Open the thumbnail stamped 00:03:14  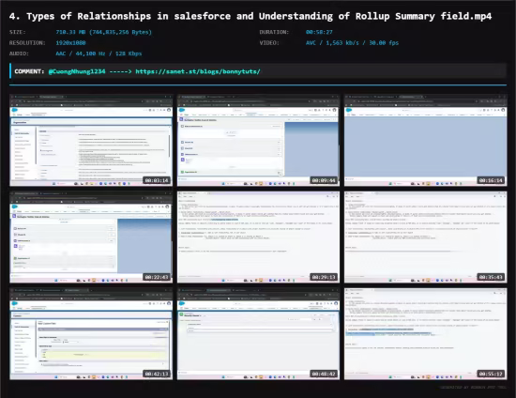coord(91,140)
